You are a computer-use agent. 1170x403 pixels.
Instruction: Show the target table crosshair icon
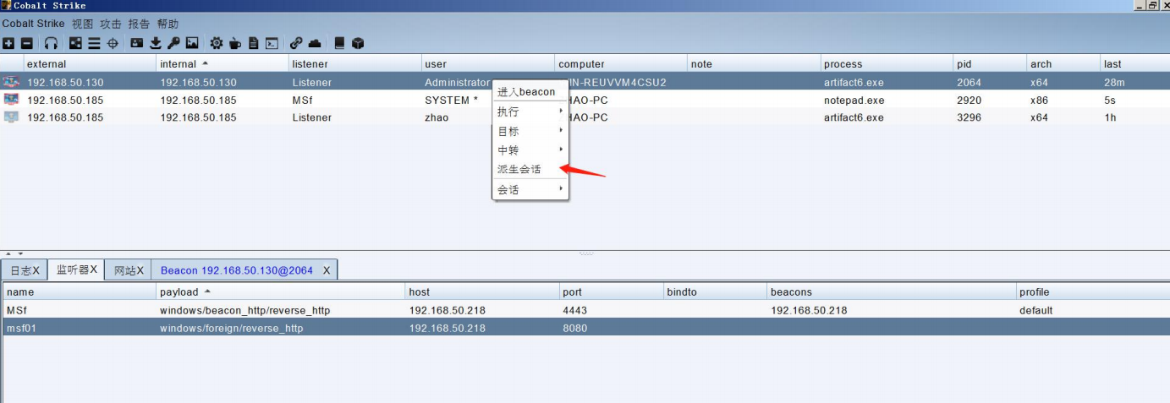click(113, 43)
